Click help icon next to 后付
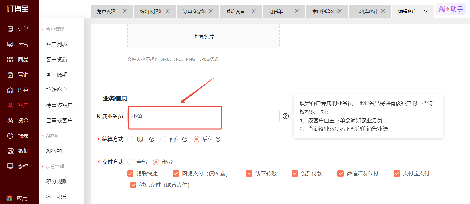The width and height of the screenshot is (470, 204). click(218, 139)
